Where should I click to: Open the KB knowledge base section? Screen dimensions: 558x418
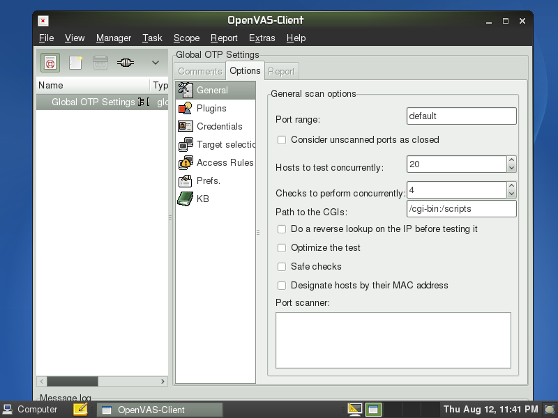[202, 199]
